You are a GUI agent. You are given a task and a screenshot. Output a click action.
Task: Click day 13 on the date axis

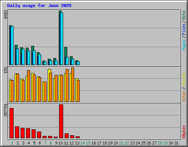pos(77,143)
